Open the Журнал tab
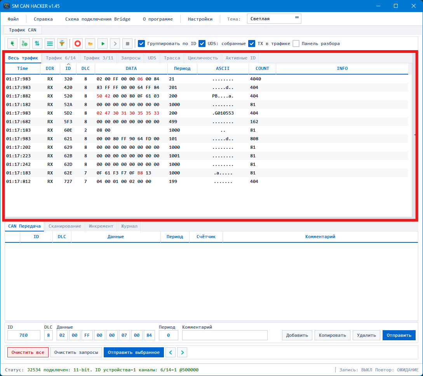423x376 pixels. pyautogui.click(x=129, y=226)
